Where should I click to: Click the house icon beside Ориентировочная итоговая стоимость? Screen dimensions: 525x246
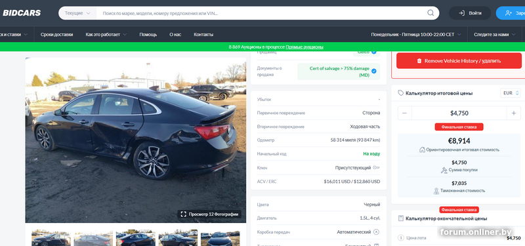tap(422, 150)
